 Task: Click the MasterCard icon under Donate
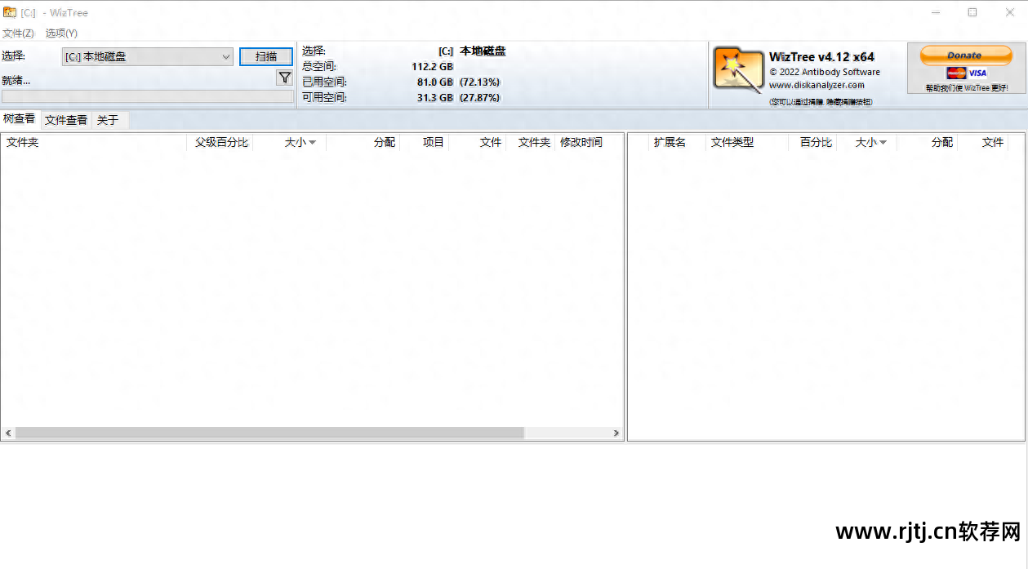(x=956, y=73)
